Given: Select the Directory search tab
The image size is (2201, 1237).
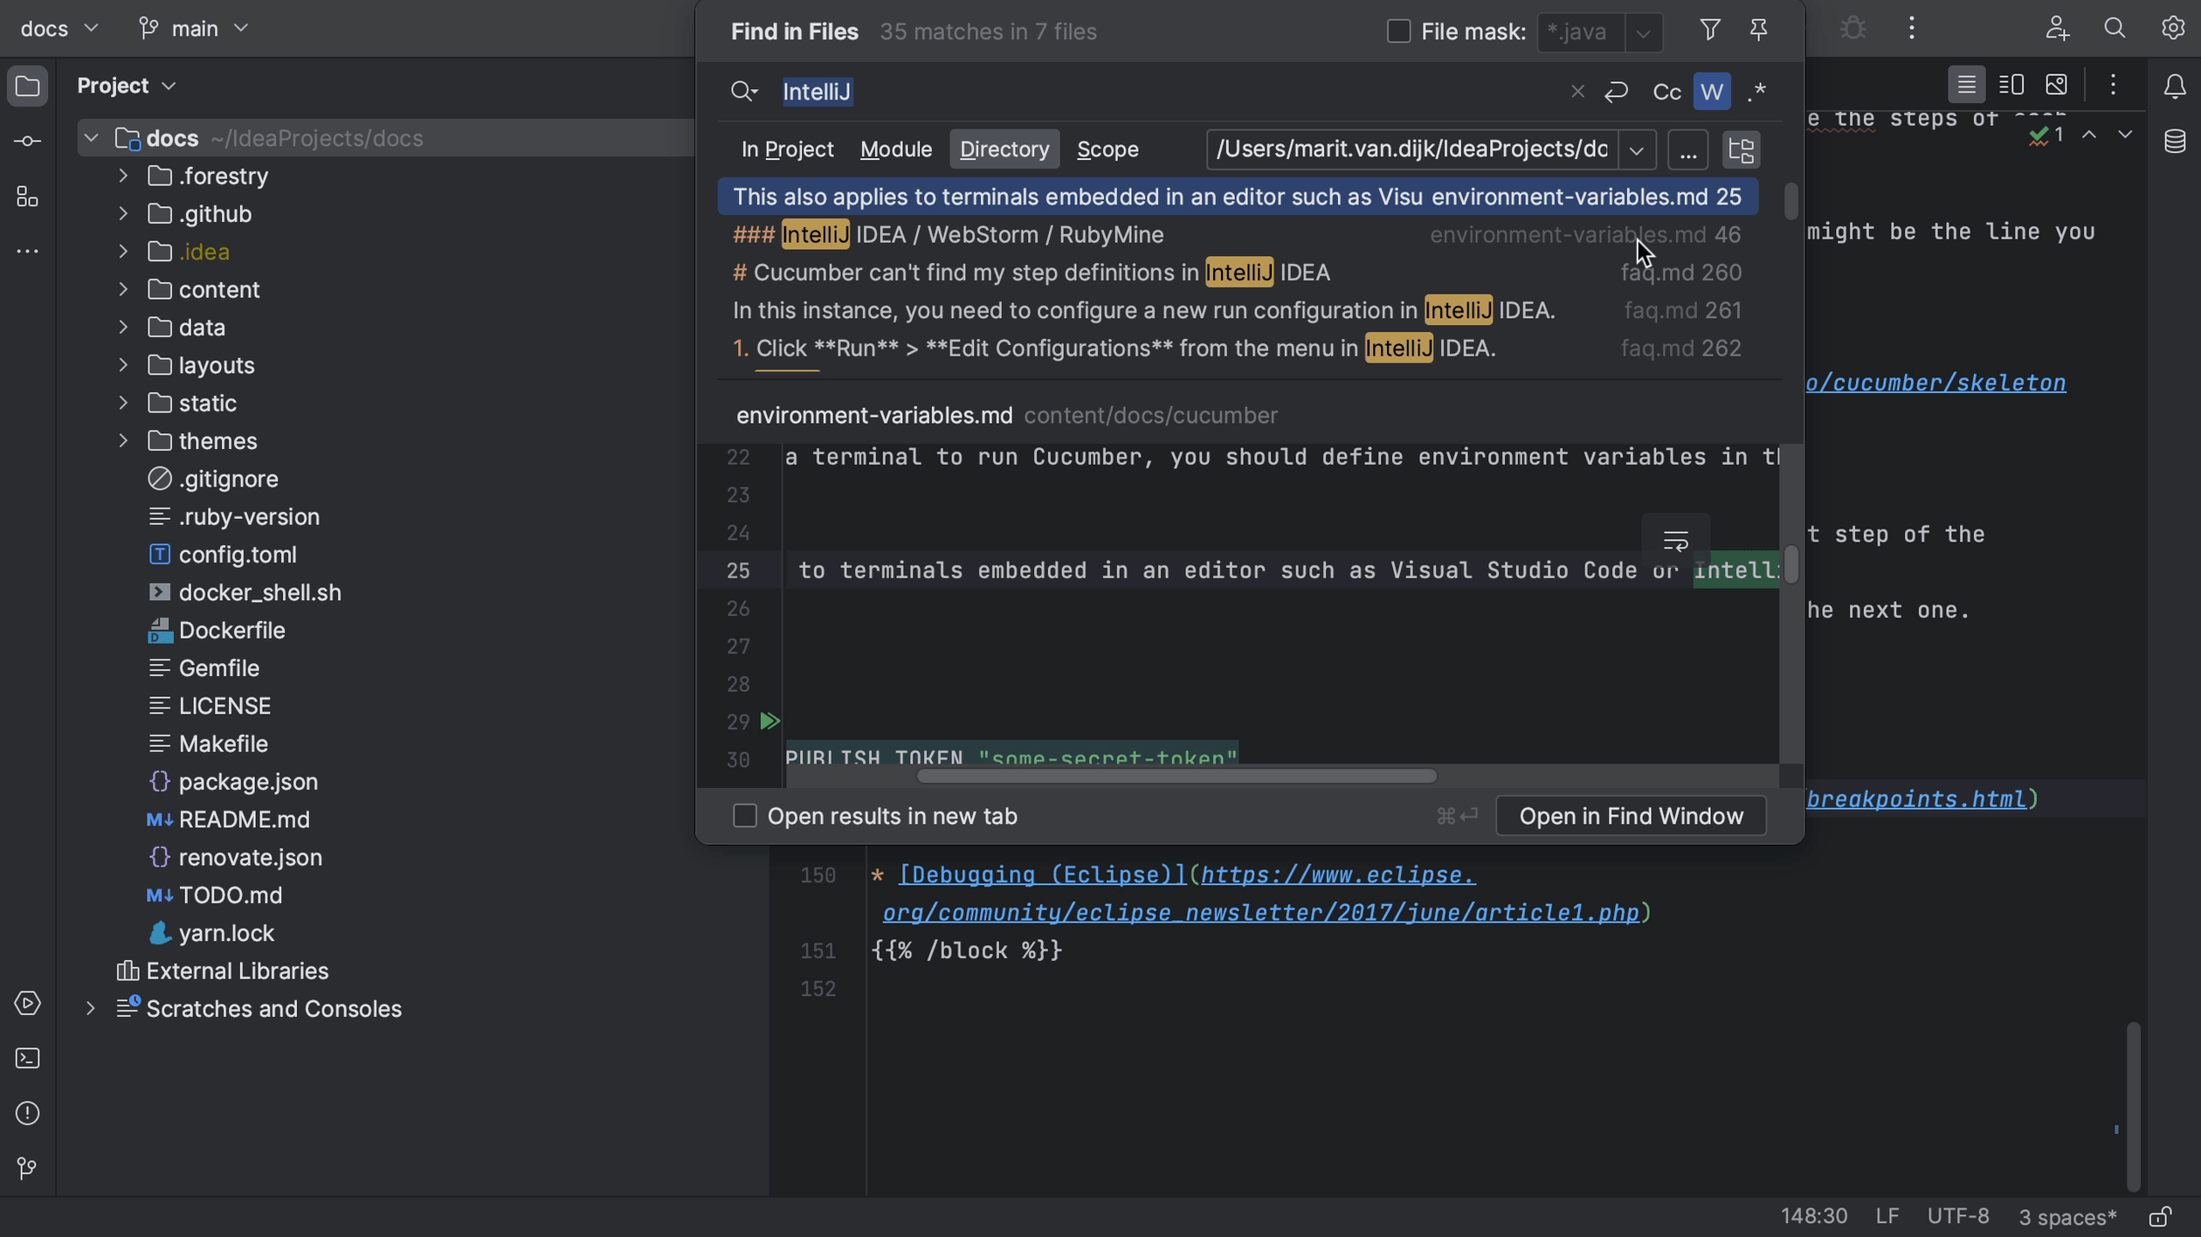Looking at the screenshot, I should (x=1004, y=149).
